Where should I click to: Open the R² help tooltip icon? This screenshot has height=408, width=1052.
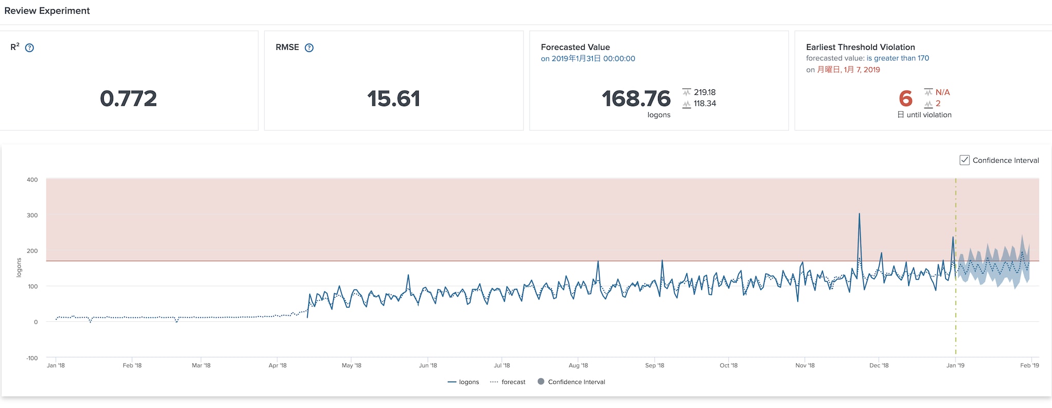point(30,48)
